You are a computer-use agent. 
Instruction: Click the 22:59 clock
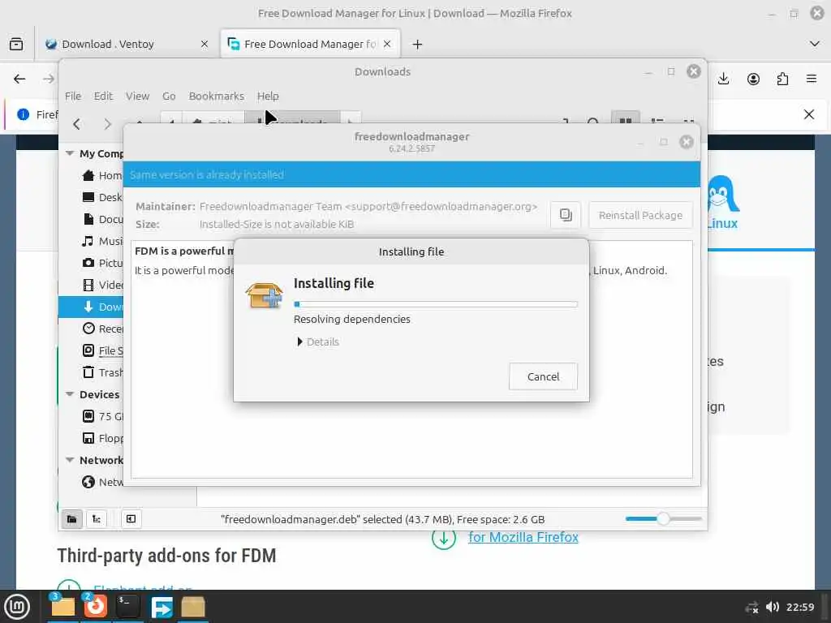click(799, 607)
